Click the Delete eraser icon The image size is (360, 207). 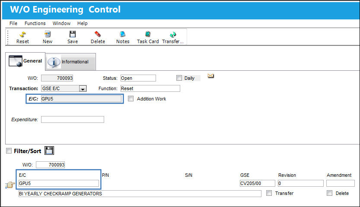tap(98, 34)
